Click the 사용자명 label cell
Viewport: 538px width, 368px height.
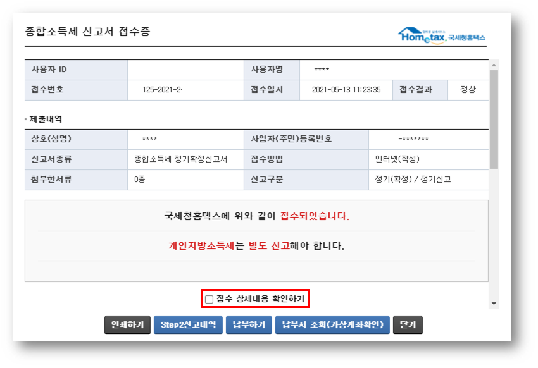tap(272, 70)
